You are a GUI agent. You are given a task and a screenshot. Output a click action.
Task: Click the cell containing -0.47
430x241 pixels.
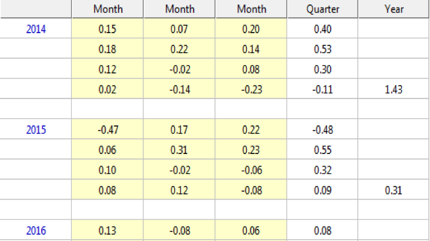(108, 129)
